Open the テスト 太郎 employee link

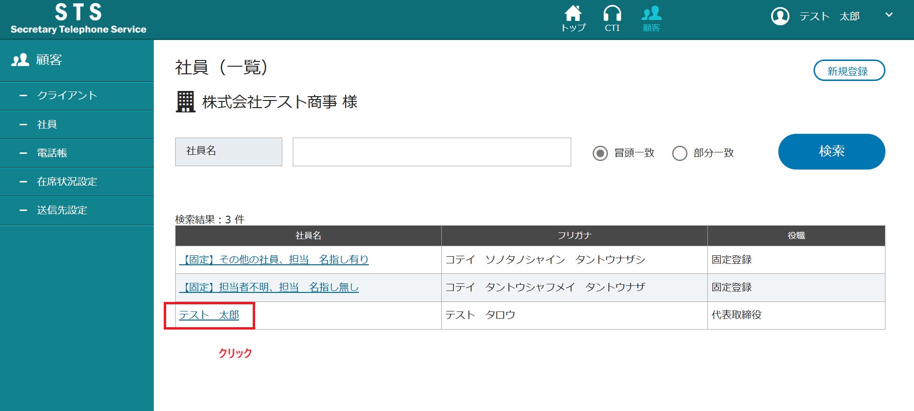[x=209, y=315]
